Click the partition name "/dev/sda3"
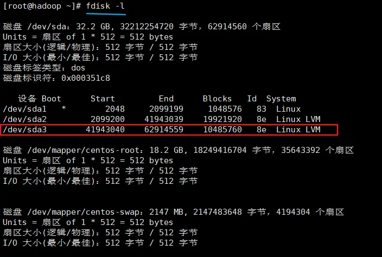Image resolution: width=382 pixels, height=257 pixels. [24, 130]
